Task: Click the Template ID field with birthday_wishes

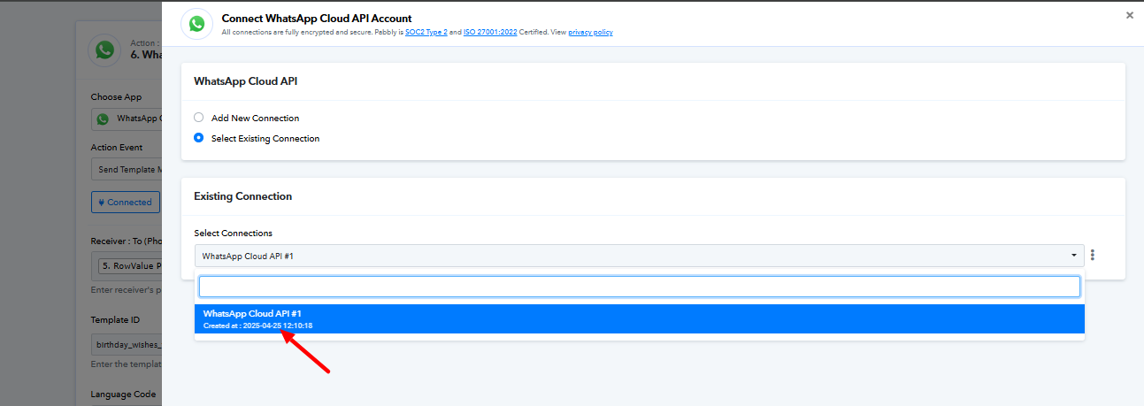Action: pyautogui.click(x=127, y=345)
